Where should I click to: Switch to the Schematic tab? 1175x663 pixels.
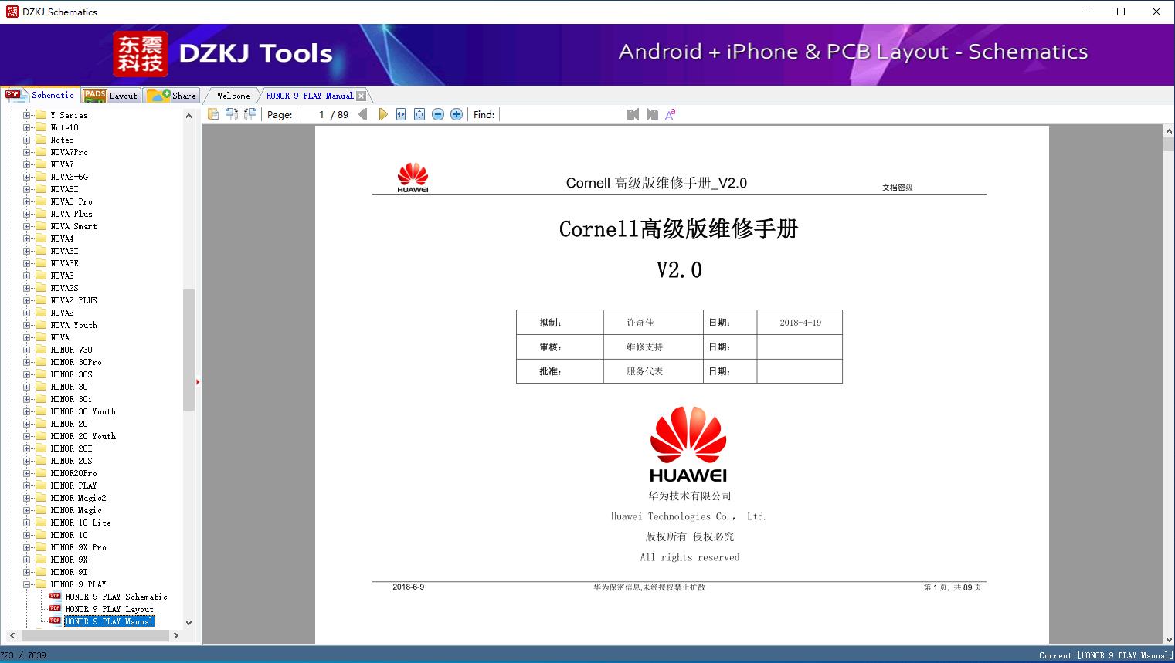[x=40, y=95]
